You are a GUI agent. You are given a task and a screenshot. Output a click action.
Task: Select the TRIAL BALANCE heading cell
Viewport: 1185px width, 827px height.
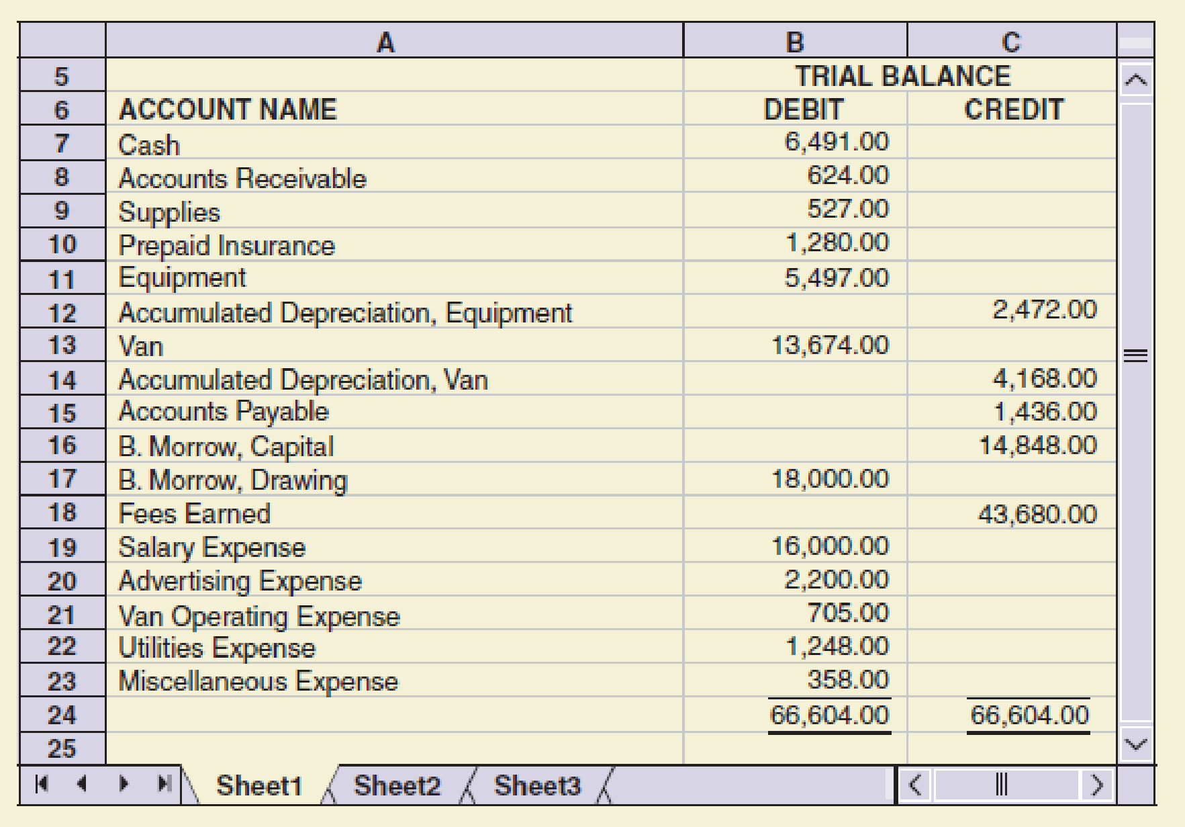coord(900,75)
